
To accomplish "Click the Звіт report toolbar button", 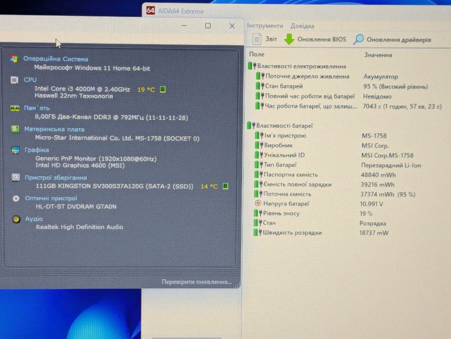I will coord(265,39).
